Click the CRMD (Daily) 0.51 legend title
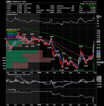The width and height of the screenshot is (104, 106). coord(13,29)
